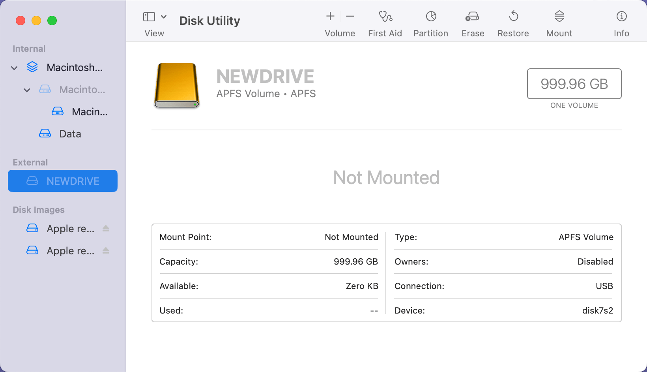Click the green full-screen window button
This screenshot has height=372, width=647.
pyautogui.click(x=52, y=21)
